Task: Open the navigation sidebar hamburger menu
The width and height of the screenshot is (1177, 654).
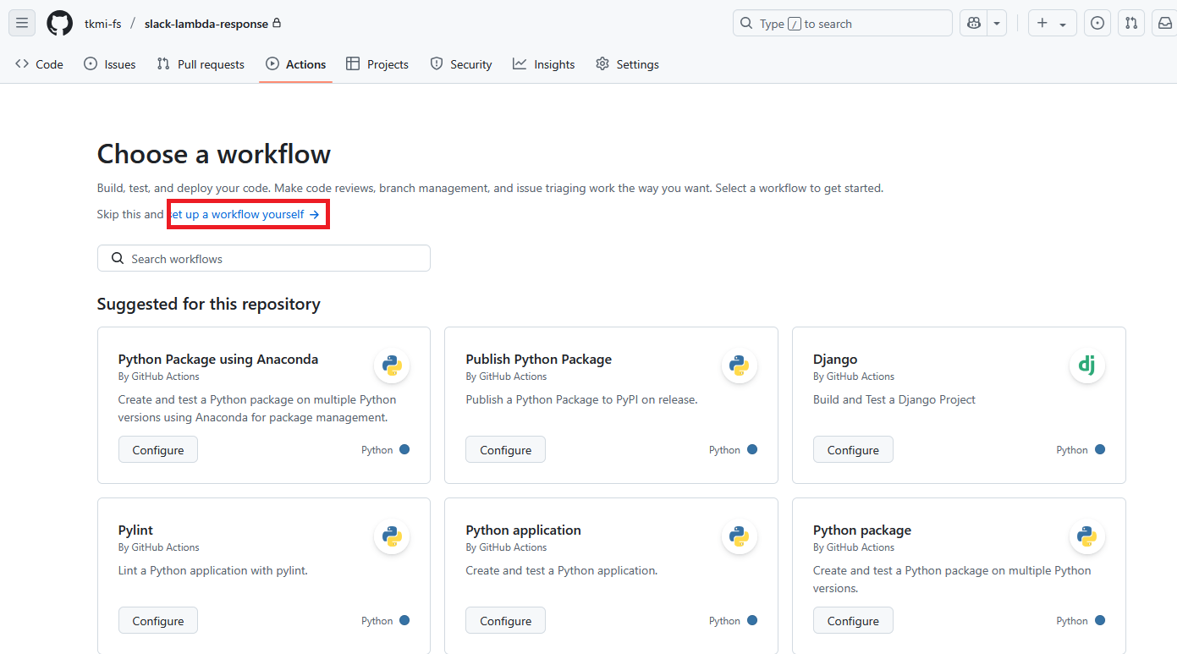Action: (22, 23)
